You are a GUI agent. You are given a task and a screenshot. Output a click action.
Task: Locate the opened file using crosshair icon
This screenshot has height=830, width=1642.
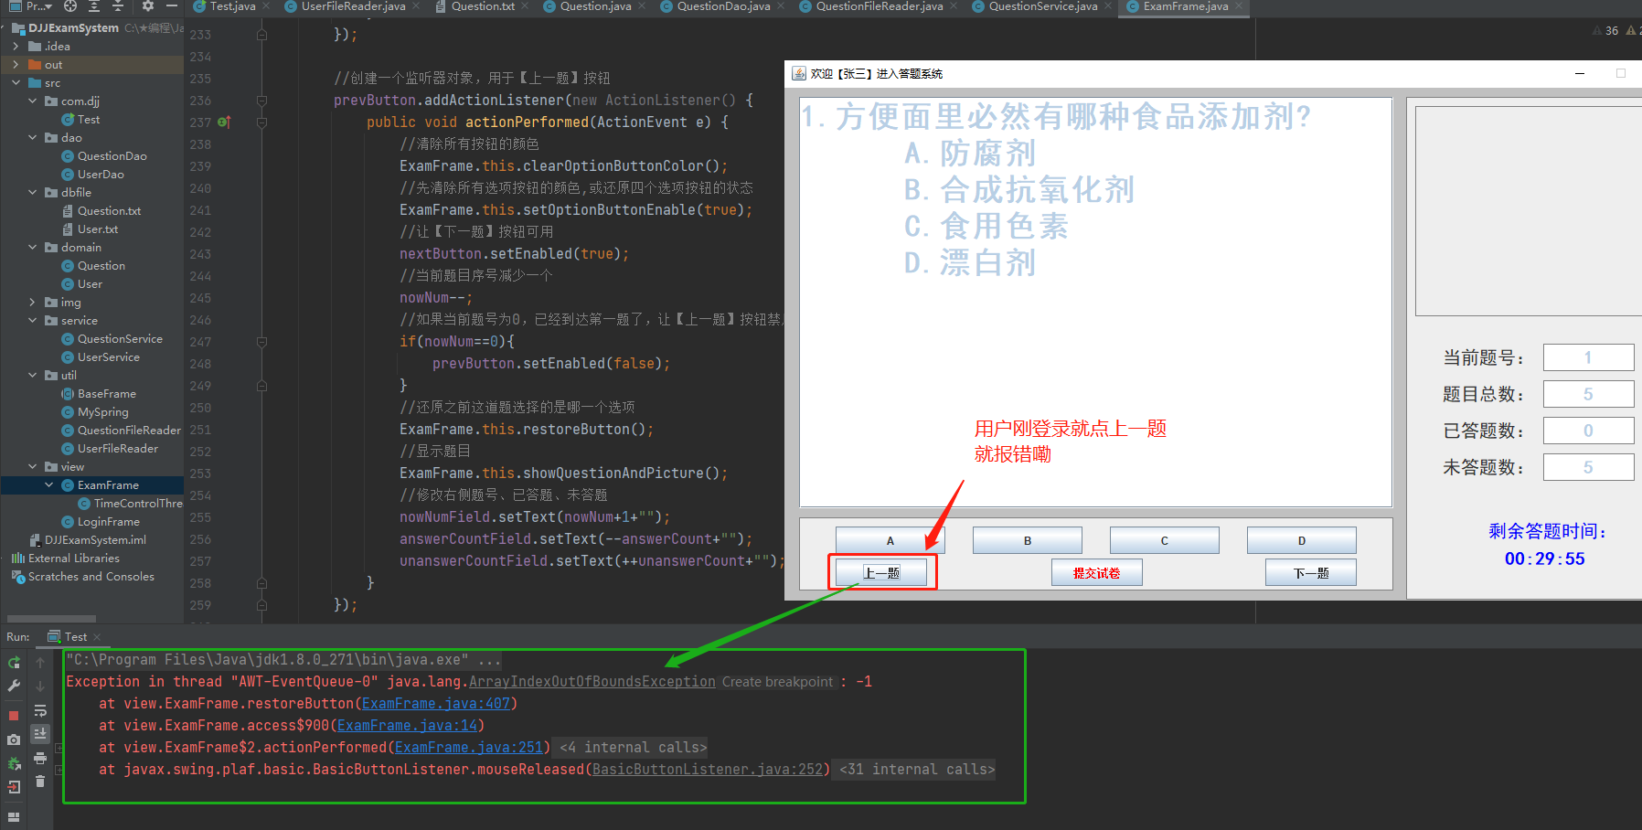point(70,6)
